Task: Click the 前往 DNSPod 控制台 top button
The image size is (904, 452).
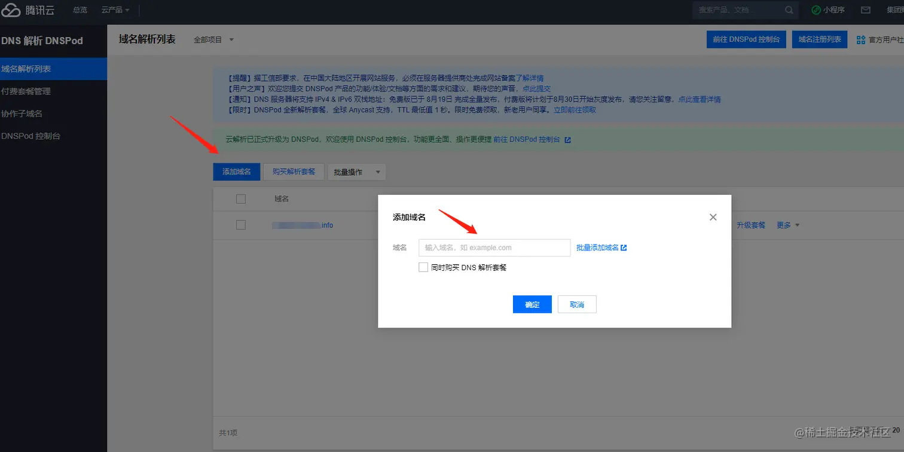Action: click(x=746, y=39)
